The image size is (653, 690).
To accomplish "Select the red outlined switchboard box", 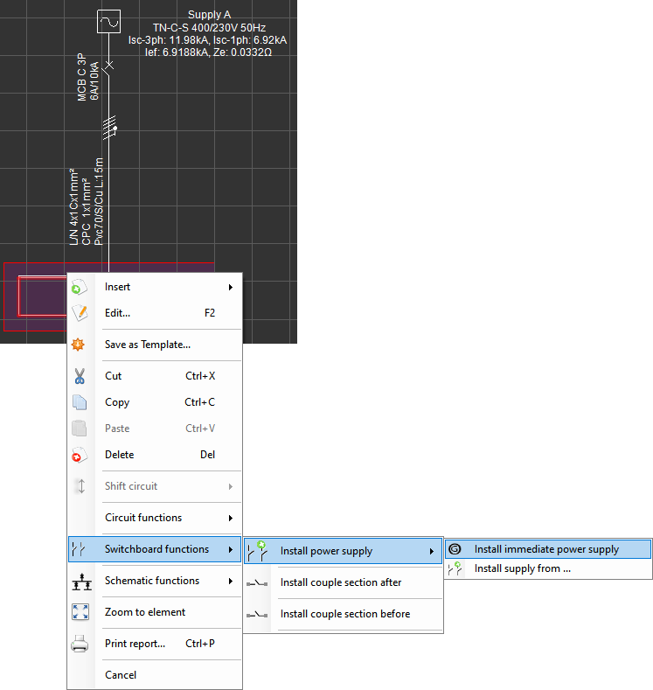I will click(x=43, y=296).
